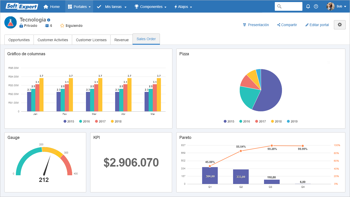Open the Atajos shortcuts menu
350x197 pixels.
pos(183,7)
